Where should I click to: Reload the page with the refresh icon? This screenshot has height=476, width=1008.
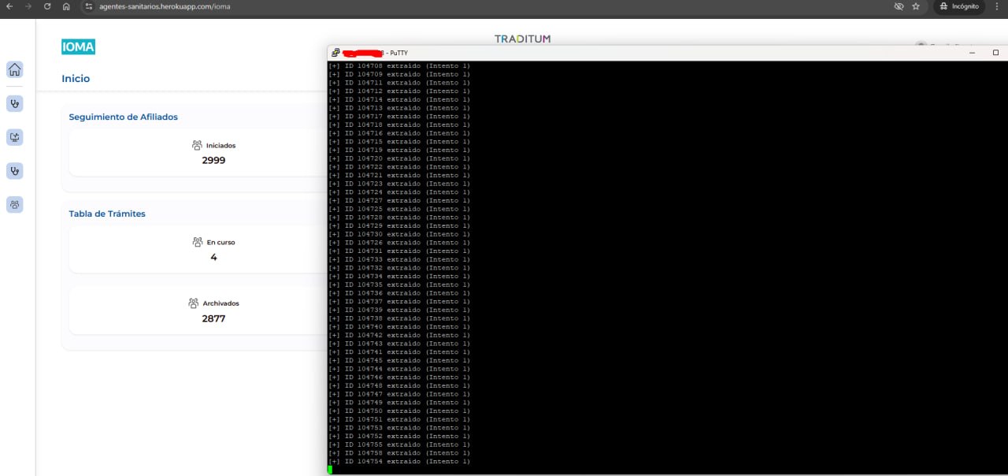[47, 6]
